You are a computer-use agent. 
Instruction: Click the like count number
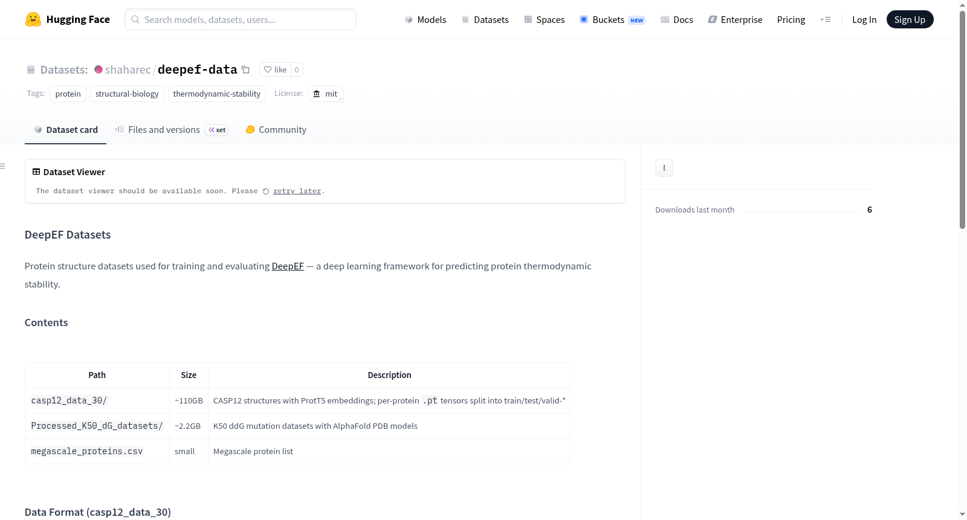point(297,69)
